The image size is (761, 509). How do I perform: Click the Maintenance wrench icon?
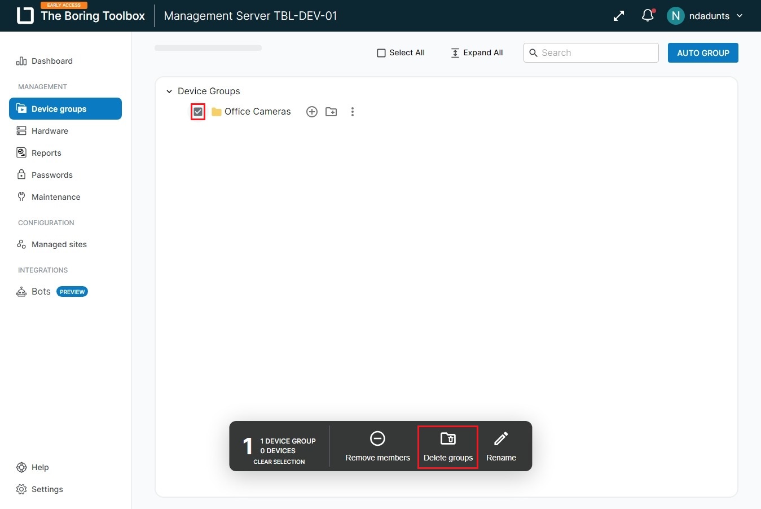(21, 196)
